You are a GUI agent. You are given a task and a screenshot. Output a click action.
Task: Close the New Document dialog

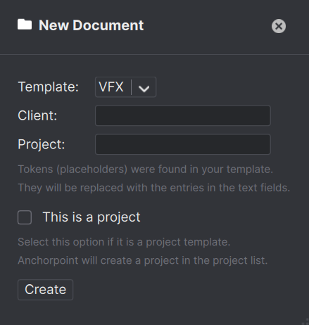pos(279,26)
